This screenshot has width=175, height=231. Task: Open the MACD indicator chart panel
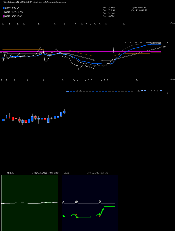(x=30, y=203)
